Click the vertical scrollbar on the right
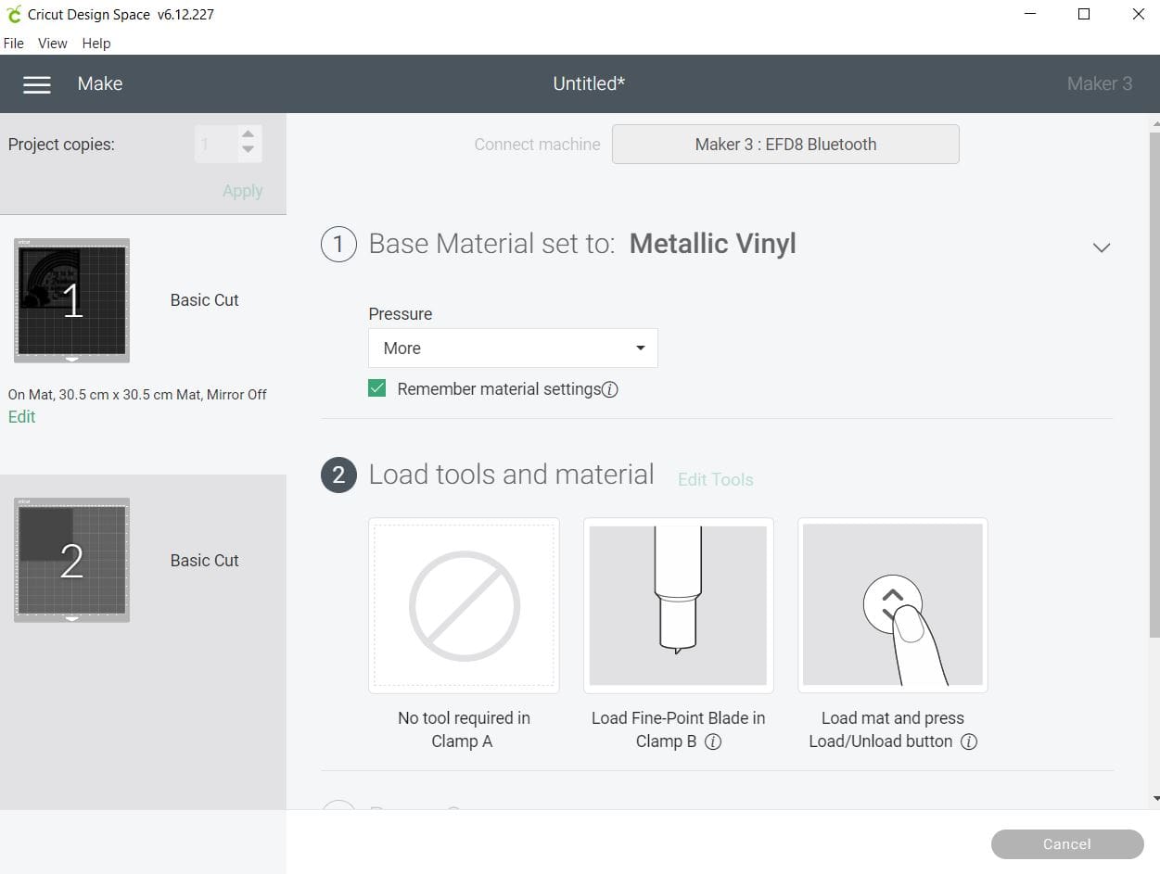The image size is (1160, 874). (1154, 385)
